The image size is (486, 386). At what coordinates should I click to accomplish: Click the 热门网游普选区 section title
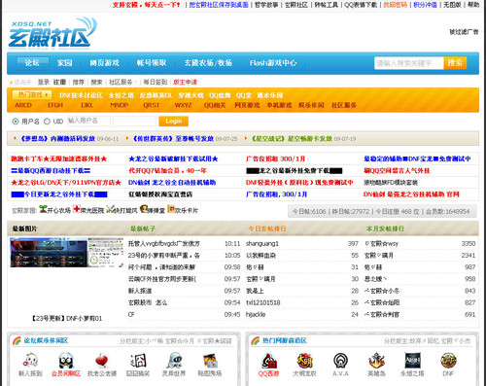pos(285,340)
